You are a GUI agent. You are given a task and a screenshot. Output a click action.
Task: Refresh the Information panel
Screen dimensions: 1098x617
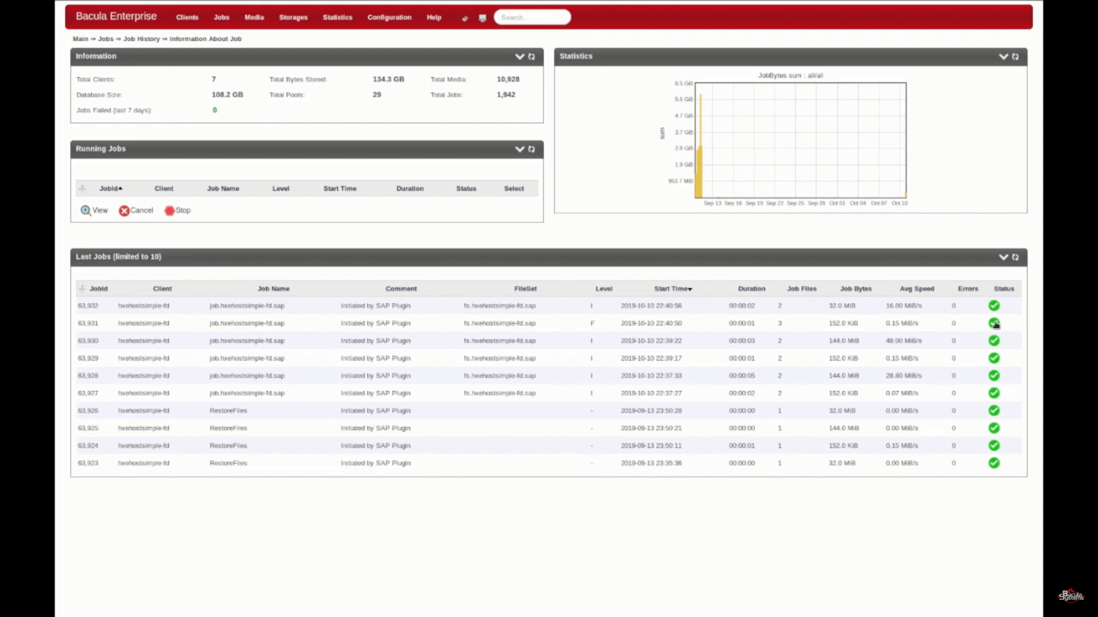click(x=532, y=57)
